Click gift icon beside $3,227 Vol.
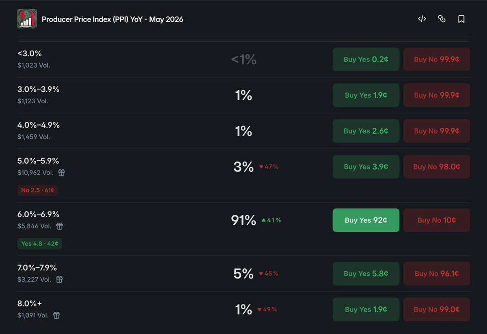 click(x=59, y=280)
